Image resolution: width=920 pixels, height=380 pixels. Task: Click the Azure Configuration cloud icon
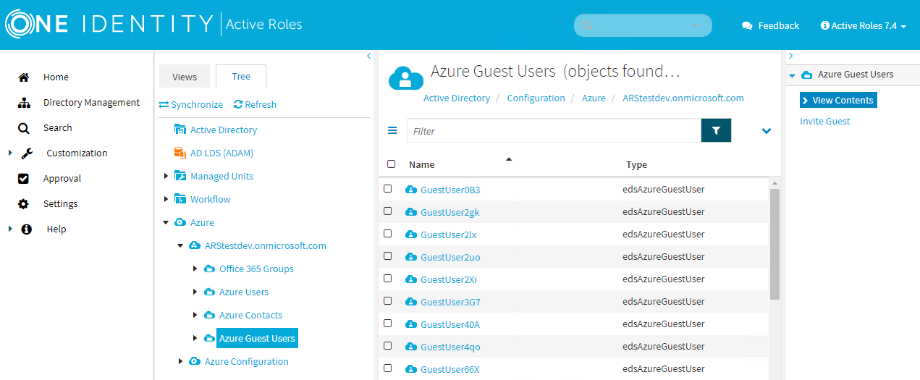tap(195, 361)
